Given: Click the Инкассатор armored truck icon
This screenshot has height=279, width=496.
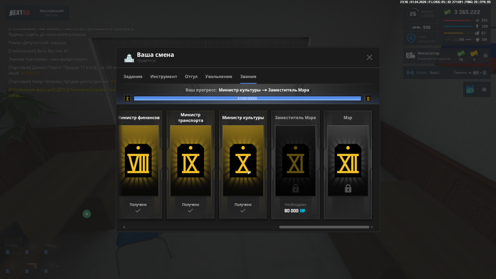Looking at the screenshot, I should (410, 56).
